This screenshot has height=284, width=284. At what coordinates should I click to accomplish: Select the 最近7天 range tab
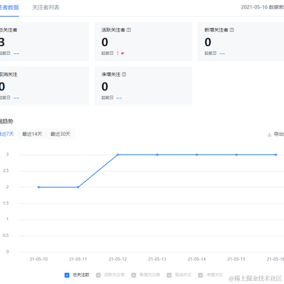(7, 134)
